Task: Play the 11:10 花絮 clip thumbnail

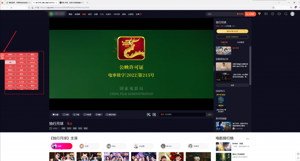Action: tap(224, 77)
